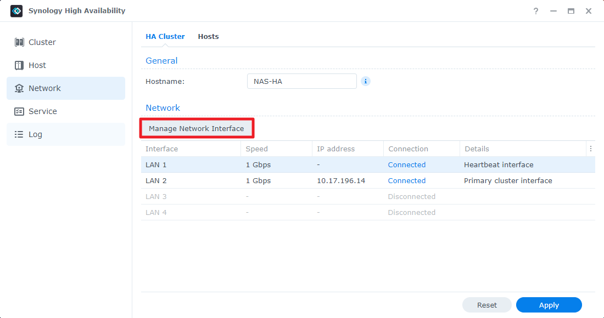Screen dimensions: 604x318
Task: Switch to the Hosts tab
Action: [208, 36]
